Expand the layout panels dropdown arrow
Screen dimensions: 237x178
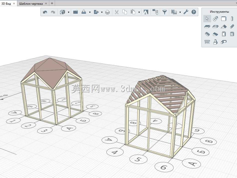pos(180,12)
